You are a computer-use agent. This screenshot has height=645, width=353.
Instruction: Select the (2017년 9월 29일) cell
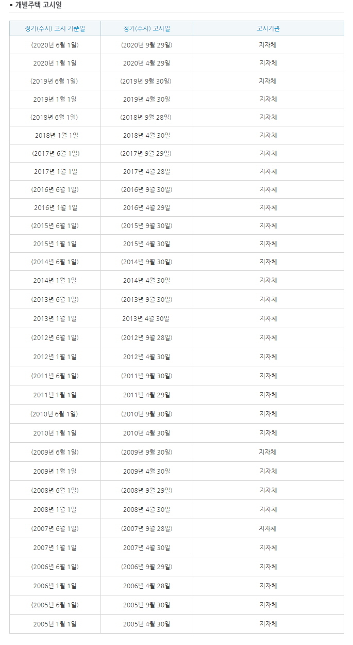click(147, 153)
